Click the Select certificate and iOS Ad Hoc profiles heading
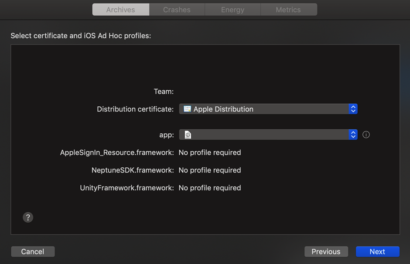 tap(81, 36)
